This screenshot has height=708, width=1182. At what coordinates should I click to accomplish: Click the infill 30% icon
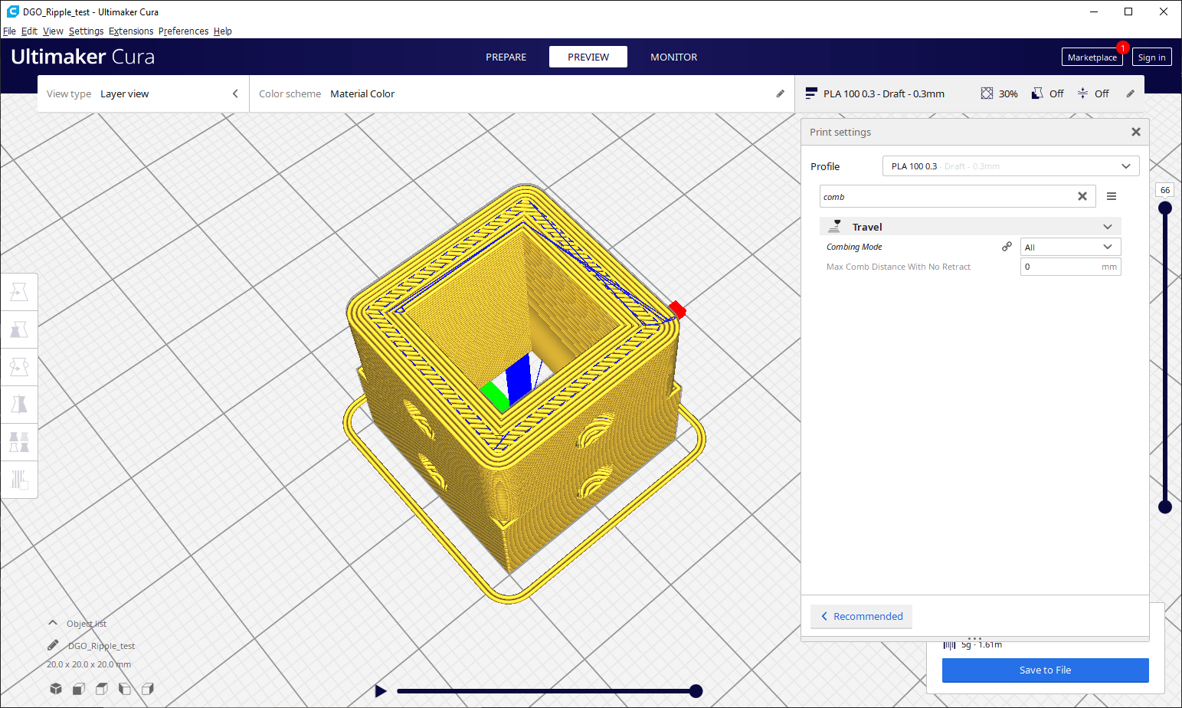[987, 93]
